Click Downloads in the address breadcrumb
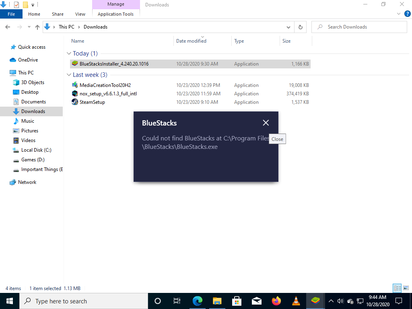412x309 pixels. click(95, 27)
